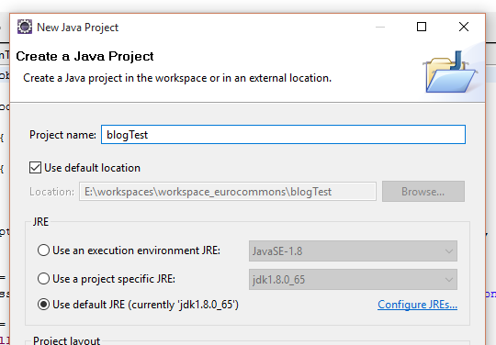Open the JavaSE-1.8 execution environment dropdown

[353, 251]
